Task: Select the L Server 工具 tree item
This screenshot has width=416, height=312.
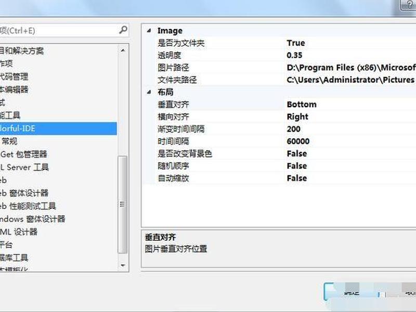Action: click(x=24, y=167)
